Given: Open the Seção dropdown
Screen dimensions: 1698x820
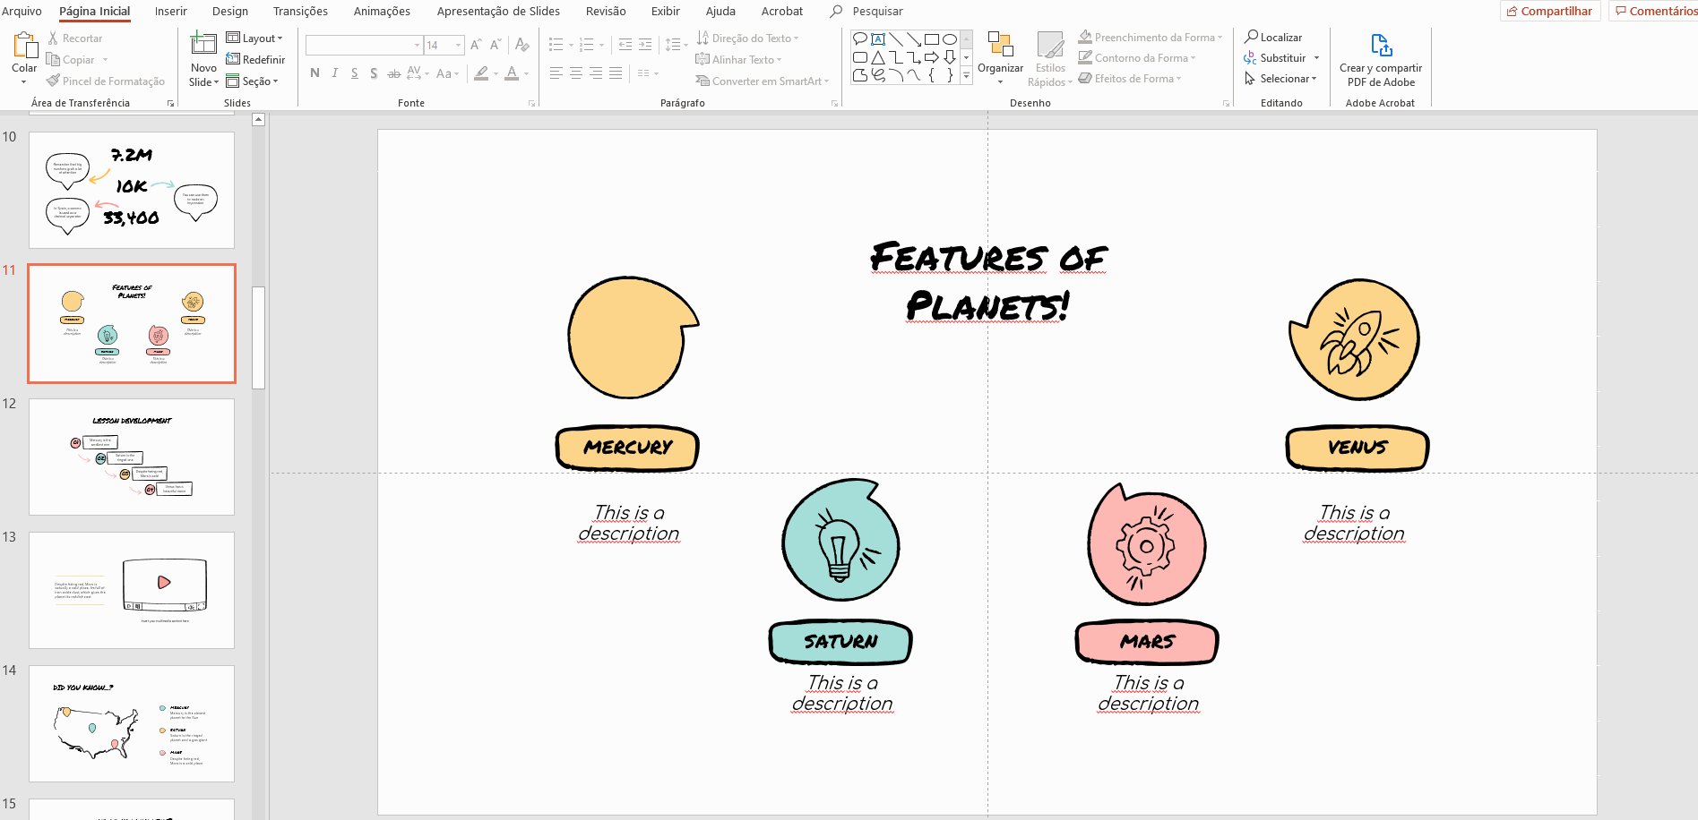Looking at the screenshot, I should click(x=252, y=81).
